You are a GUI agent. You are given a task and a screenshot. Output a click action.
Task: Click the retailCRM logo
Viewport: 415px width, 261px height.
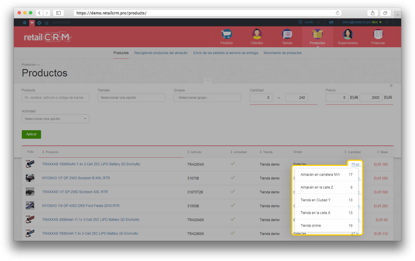click(x=48, y=37)
